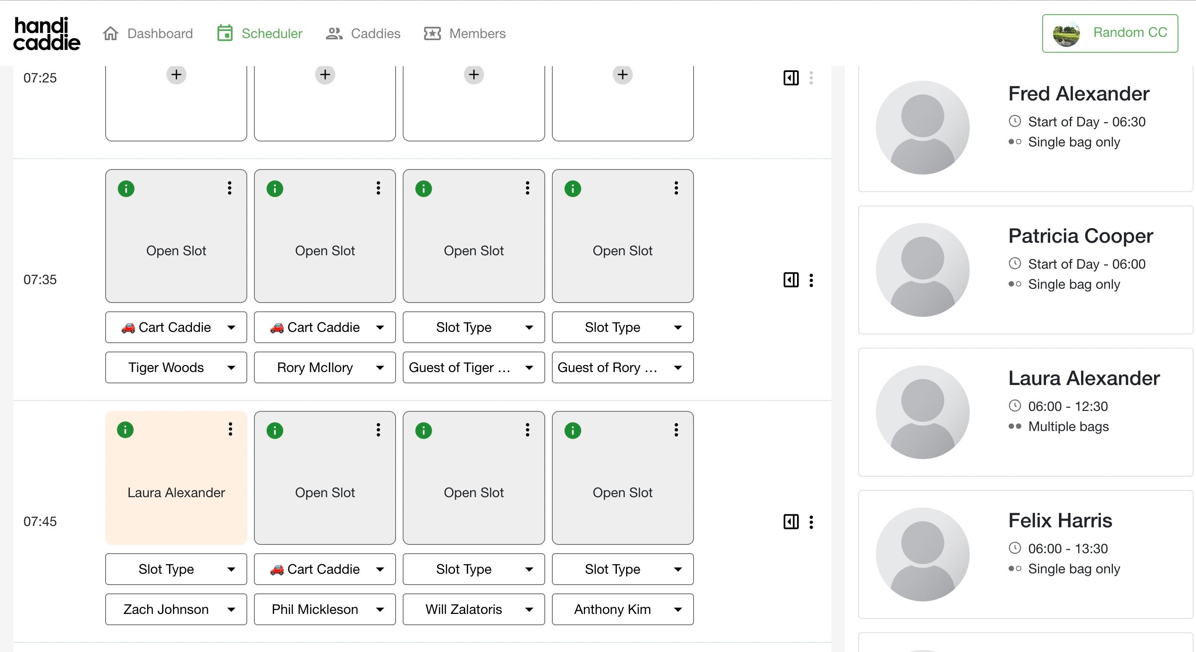Open Slot Type dropdown above Zach Johnson
This screenshot has width=1196, height=652.
tap(176, 569)
